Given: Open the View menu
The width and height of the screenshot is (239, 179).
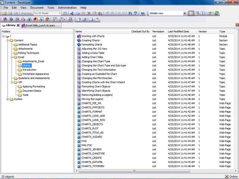Looking at the screenshot, I should 23,7.
